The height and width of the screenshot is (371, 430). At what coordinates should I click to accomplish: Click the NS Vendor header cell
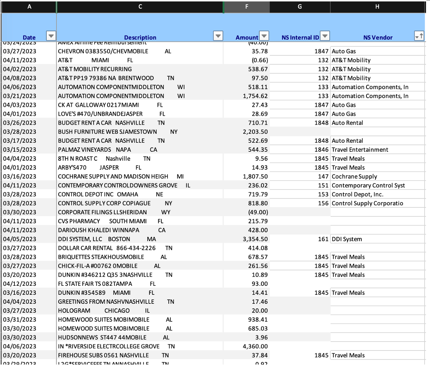(x=378, y=27)
